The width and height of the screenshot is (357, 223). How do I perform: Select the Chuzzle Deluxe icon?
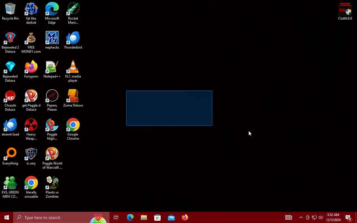(x=10, y=100)
